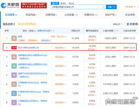Switch to the 司法风险 tab
The width and height of the screenshot is (139, 107).
pyautogui.click(x=31, y=15)
